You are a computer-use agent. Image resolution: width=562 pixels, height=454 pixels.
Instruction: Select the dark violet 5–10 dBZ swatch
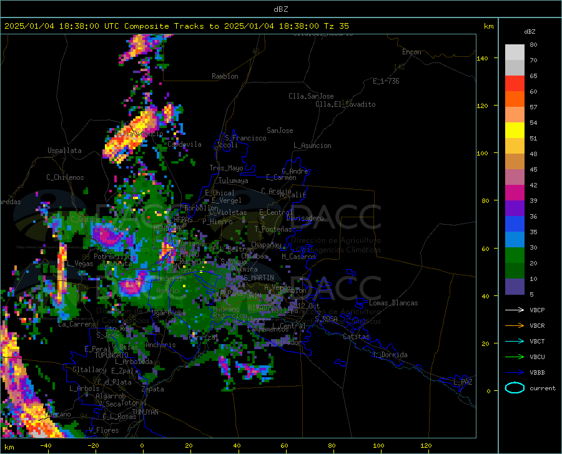coord(515,287)
